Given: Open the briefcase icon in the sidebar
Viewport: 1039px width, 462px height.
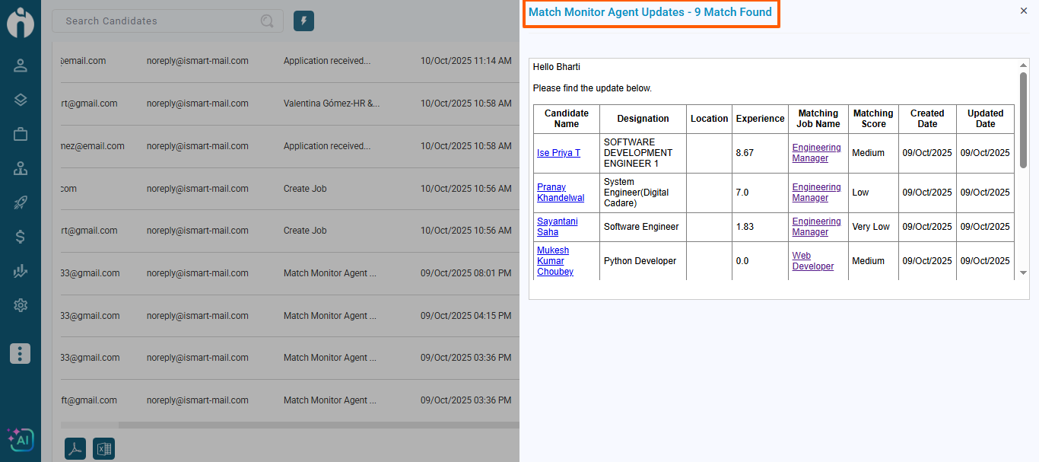Looking at the screenshot, I should [21, 134].
